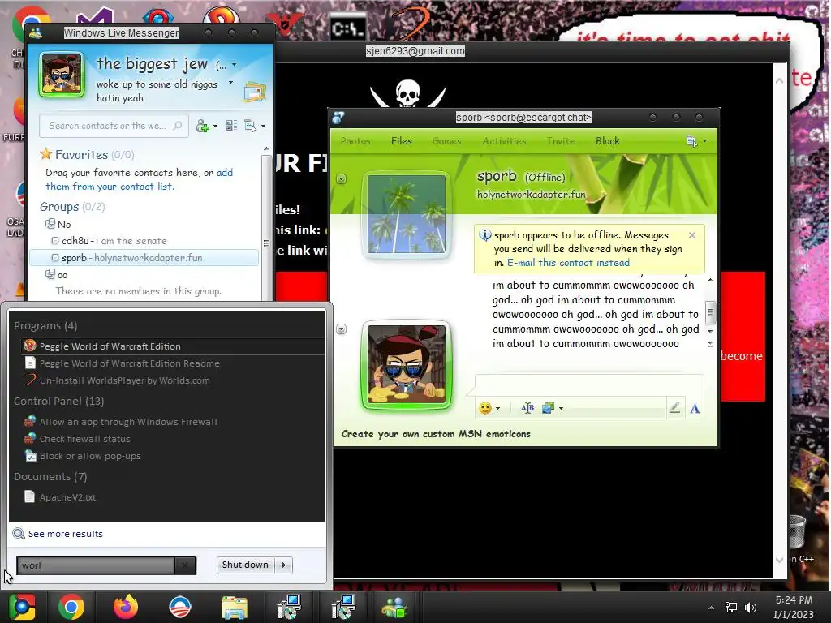Click the volume icon in the system tray
Image resolution: width=831 pixels, height=623 pixels.
tap(751, 607)
